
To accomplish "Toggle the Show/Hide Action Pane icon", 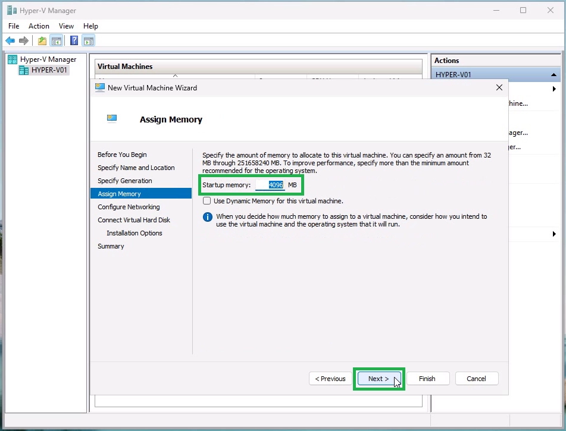I will click(89, 41).
